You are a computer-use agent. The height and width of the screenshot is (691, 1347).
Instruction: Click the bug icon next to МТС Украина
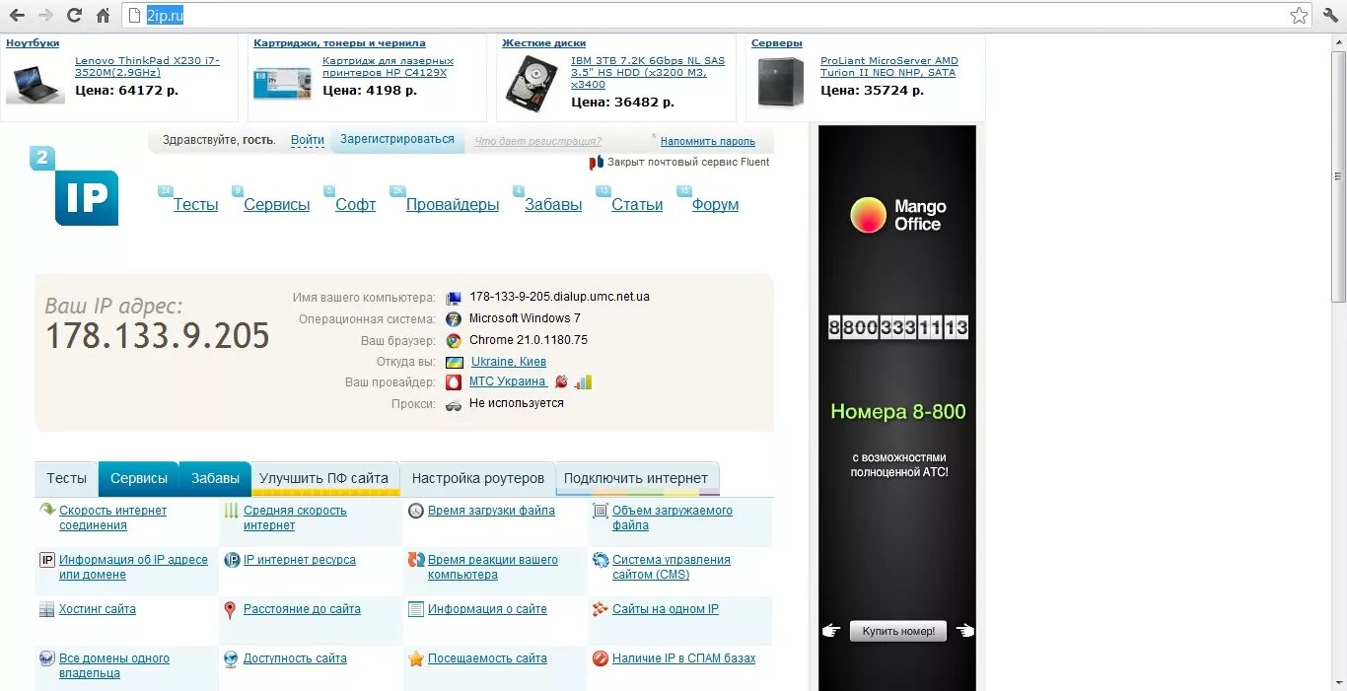tap(561, 381)
